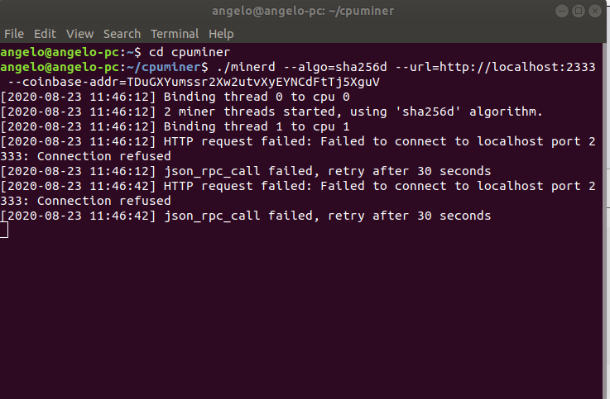This screenshot has height=399, width=610.
Task: Click the 'Binding thread 0 to cpu 0' line
Action: point(175,97)
